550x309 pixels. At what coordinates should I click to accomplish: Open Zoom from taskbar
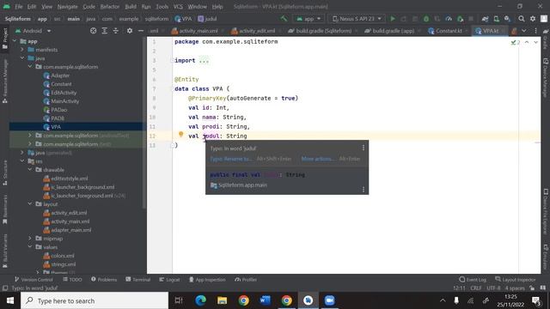[329, 300]
